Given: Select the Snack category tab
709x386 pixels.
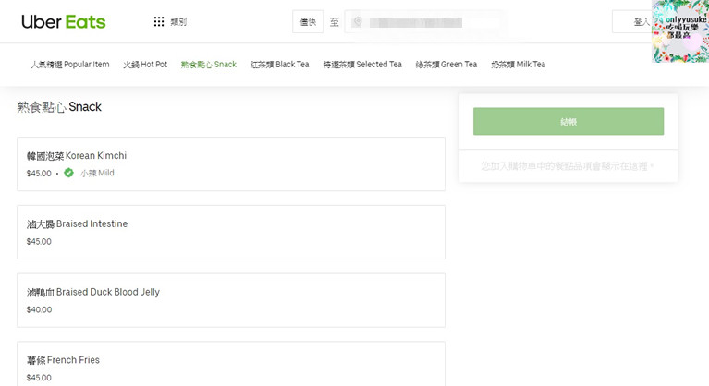Looking at the screenshot, I should 209,65.
